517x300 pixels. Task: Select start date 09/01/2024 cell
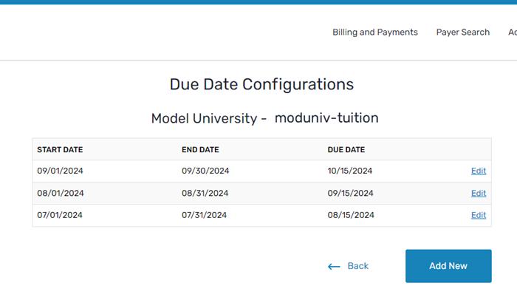60,171
